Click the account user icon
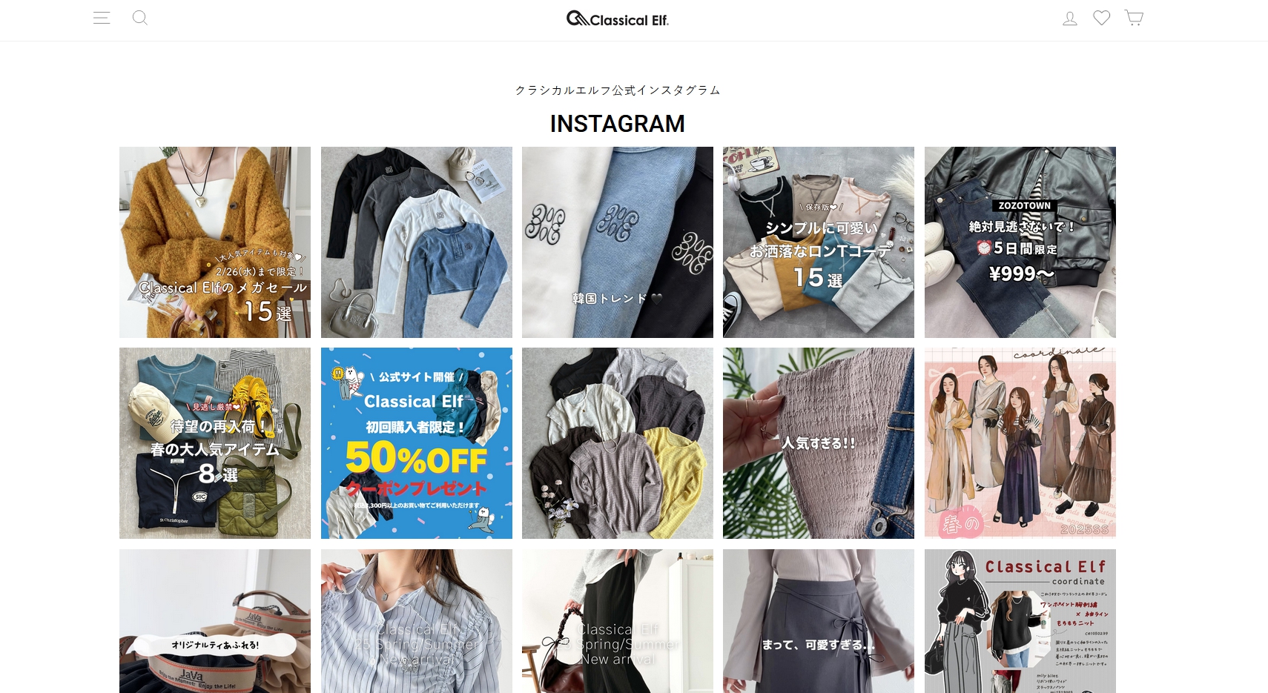This screenshot has width=1268, height=693. (x=1070, y=19)
